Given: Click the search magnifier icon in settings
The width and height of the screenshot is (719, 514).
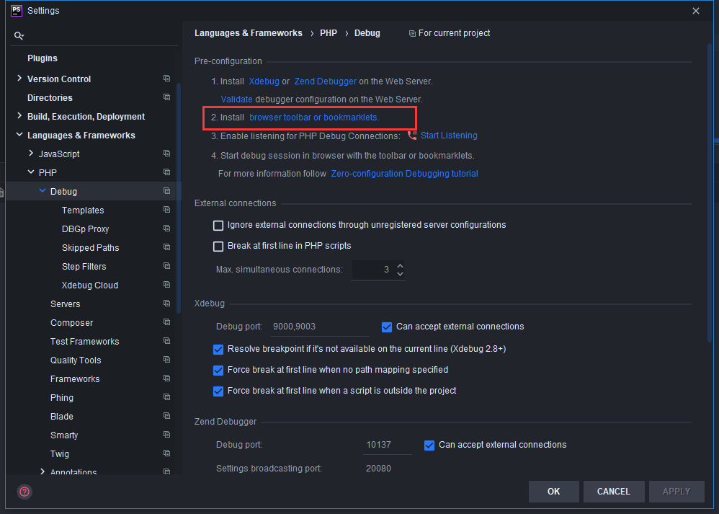Looking at the screenshot, I should click(x=19, y=36).
